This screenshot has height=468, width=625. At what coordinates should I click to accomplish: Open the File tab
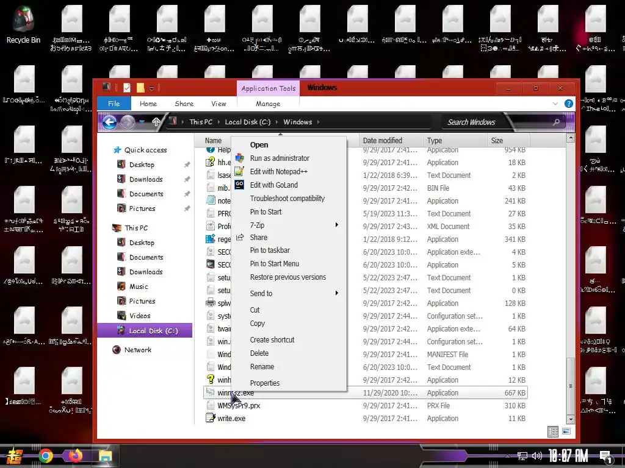click(x=114, y=104)
